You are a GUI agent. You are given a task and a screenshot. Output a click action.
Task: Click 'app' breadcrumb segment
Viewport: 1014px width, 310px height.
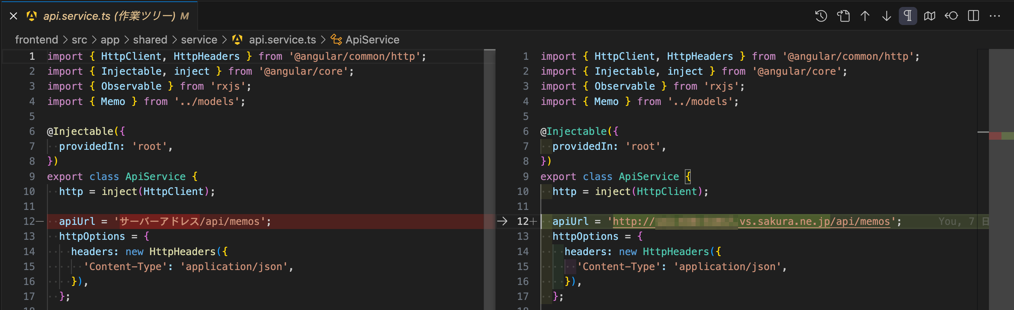(x=110, y=40)
